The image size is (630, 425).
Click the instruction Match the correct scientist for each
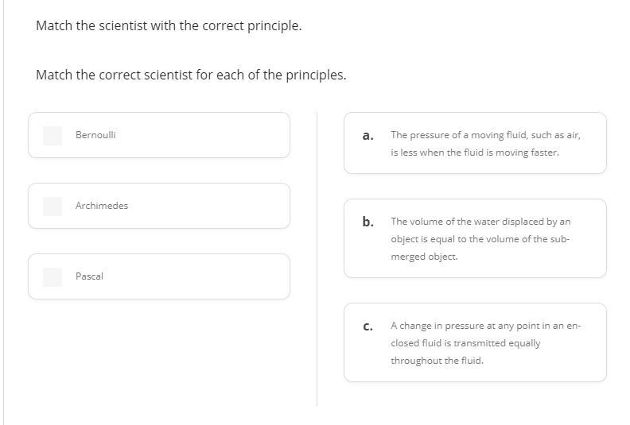191,75
